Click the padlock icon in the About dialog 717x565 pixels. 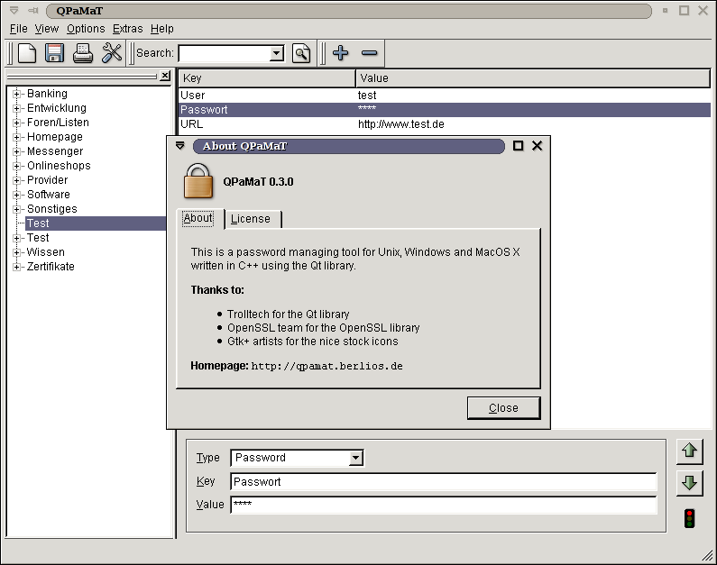pos(198,181)
